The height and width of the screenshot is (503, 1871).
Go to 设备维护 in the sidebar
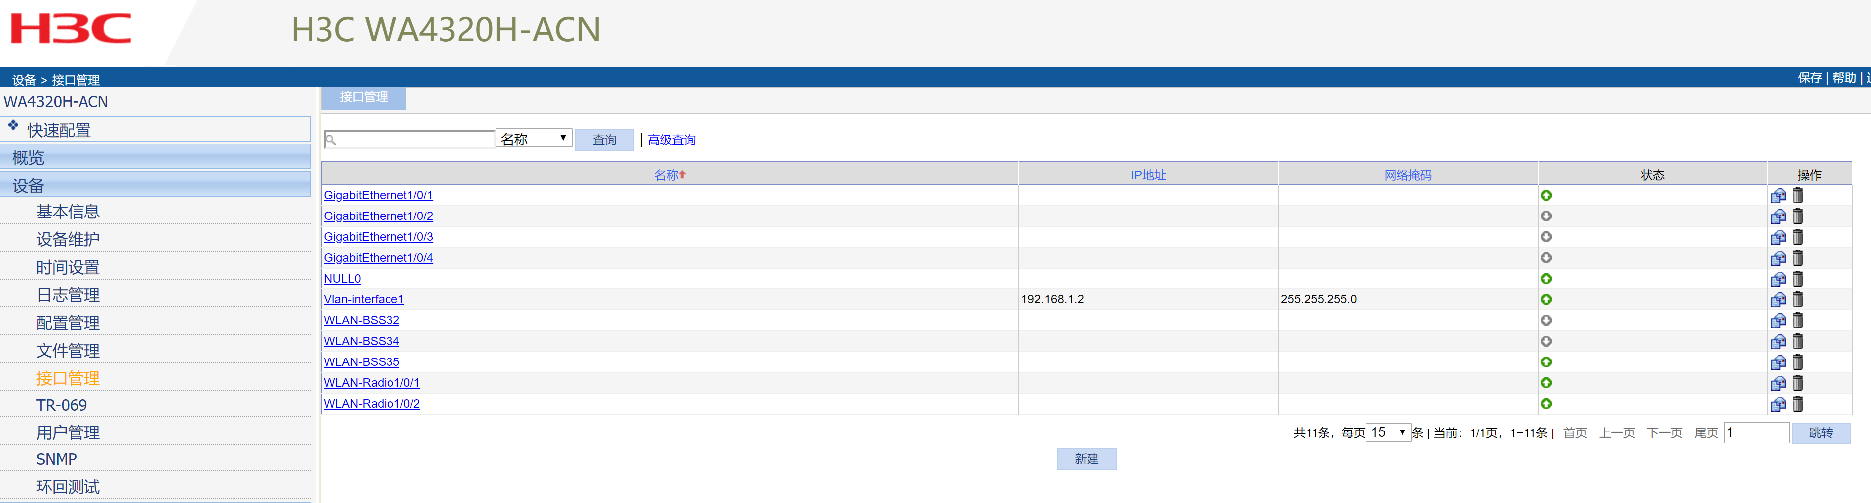[68, 239]
